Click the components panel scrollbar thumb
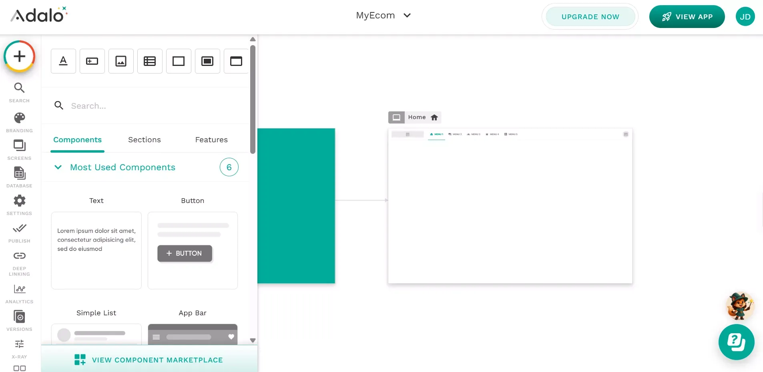 coord(253,99)
